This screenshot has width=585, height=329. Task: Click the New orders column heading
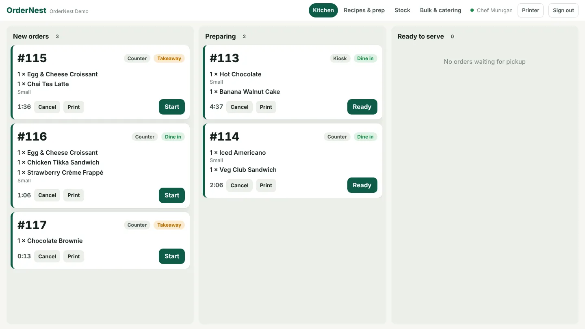(x=31, y=36)
